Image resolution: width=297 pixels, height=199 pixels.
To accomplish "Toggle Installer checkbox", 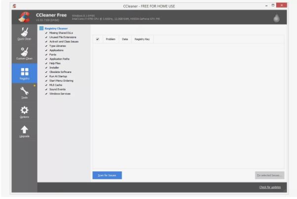I will pos(46,67).
